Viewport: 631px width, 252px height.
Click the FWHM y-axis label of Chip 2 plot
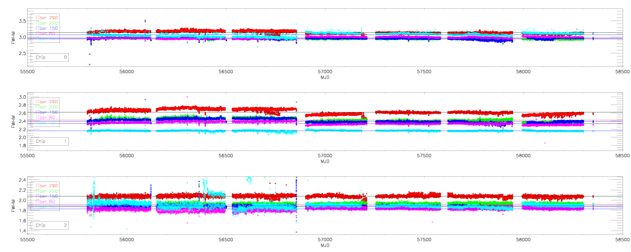pos(14,206)
